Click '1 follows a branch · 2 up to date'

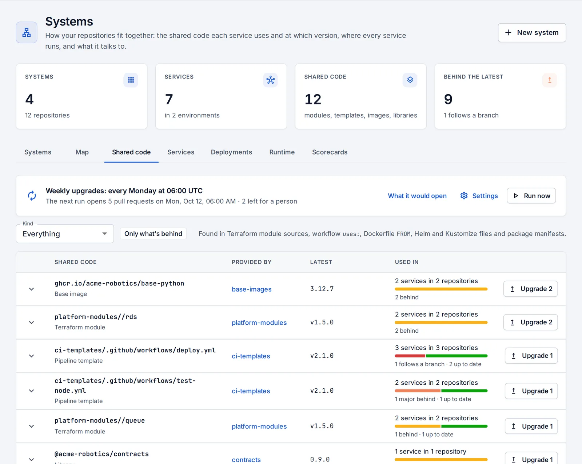pyautogui.click(x=438, y=364)
